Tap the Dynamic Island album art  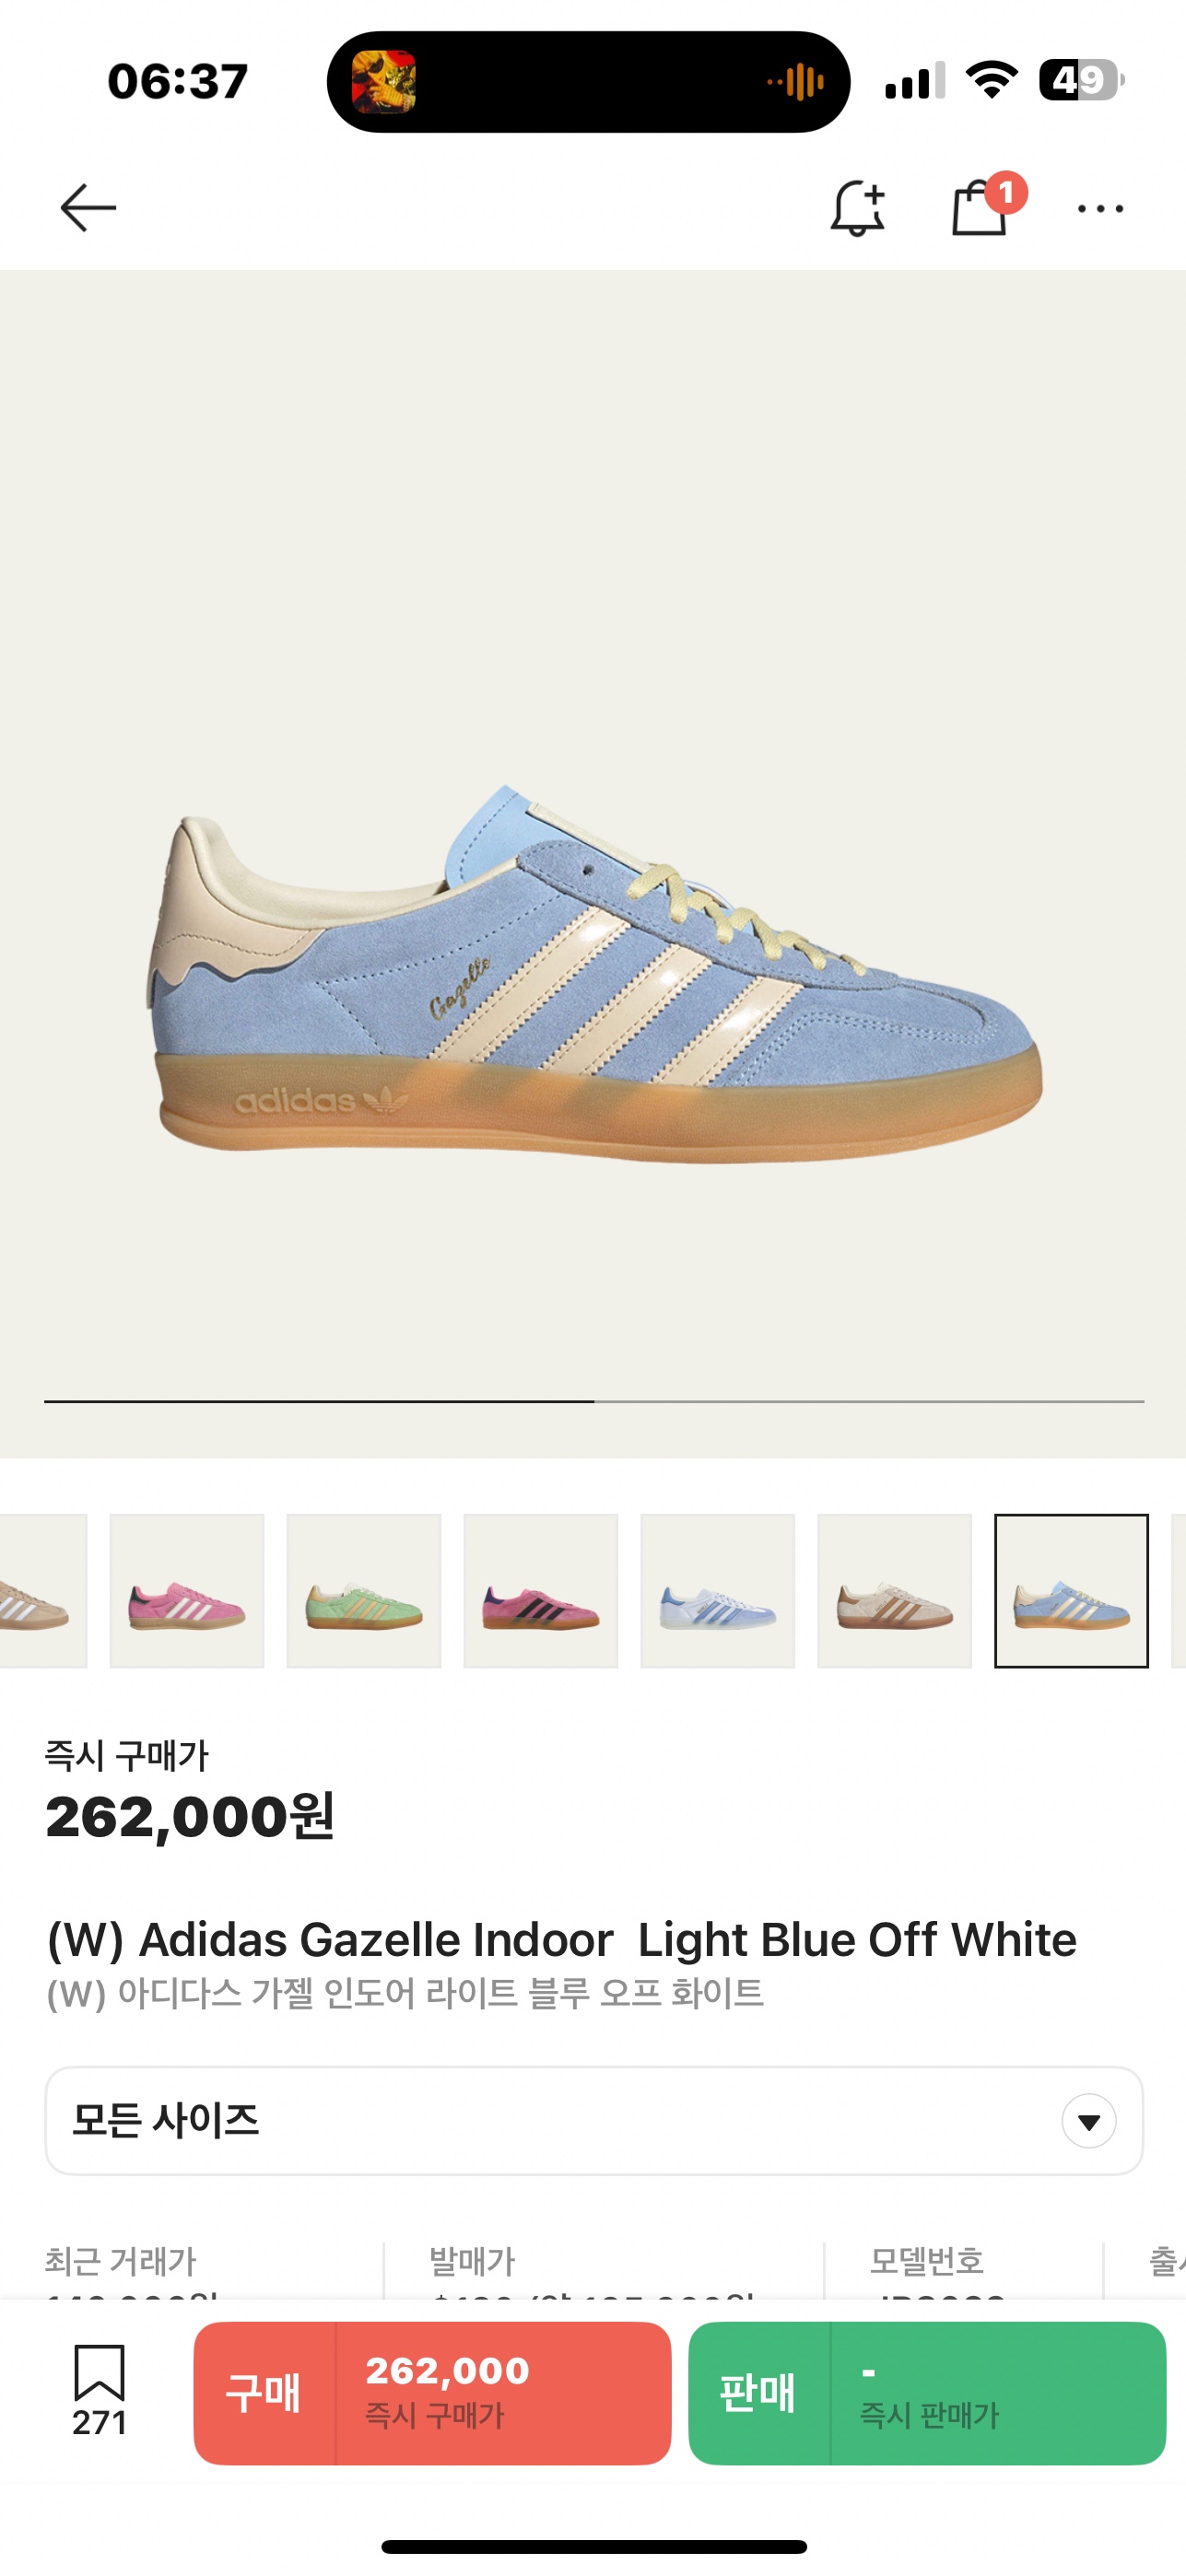click(x=384, y=82)
